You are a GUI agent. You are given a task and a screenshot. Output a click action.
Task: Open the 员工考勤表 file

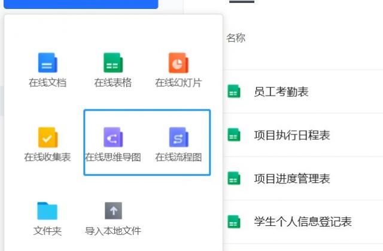pyautogui.click(x=281, y=91)
